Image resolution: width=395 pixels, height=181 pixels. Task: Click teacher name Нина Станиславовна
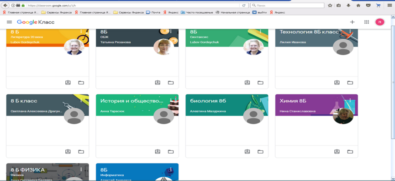[298, 111]
